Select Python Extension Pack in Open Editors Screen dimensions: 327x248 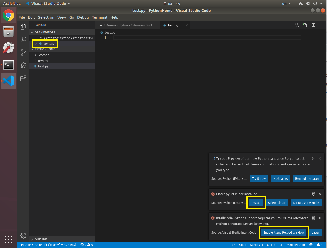pyautogui.click(x=62, y=38)
